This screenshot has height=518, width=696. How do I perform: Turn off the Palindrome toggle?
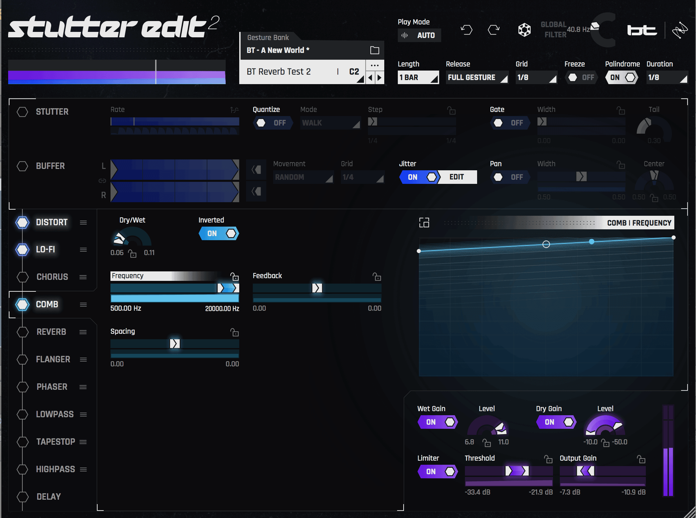coord(622,78)
